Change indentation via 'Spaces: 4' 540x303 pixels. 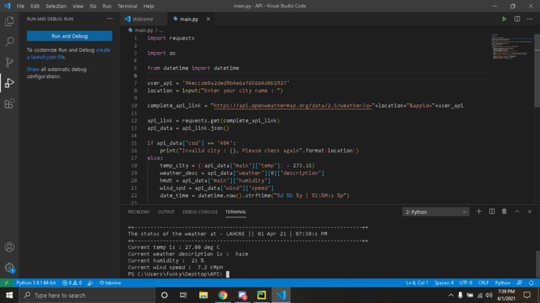[444, 283]
